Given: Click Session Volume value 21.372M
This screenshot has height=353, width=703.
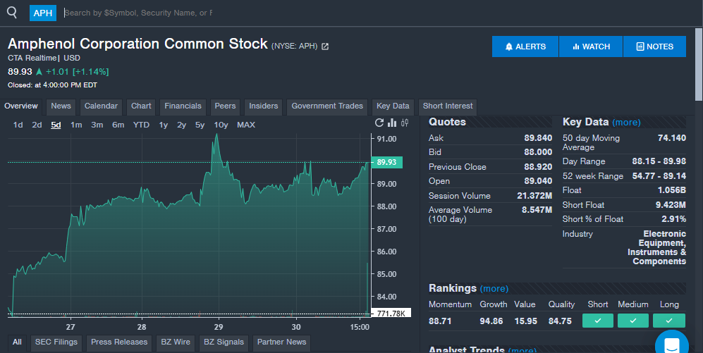Looking at the screenshot, I should pyautogui.click(x=534, y=196).
